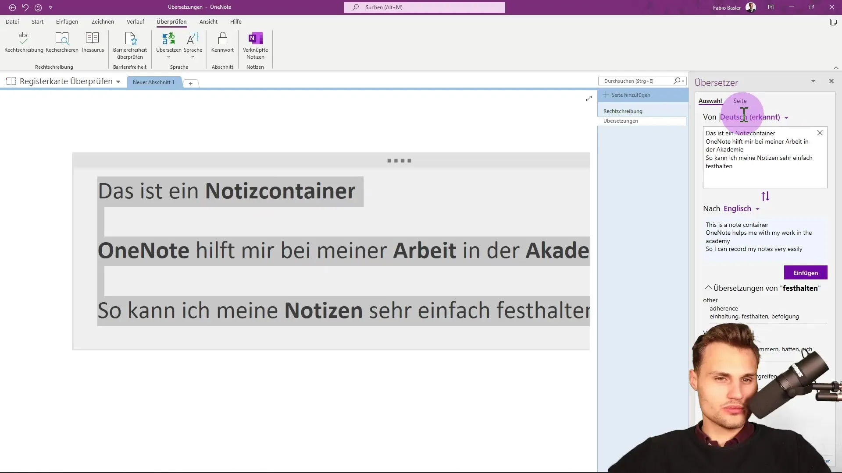Open the Datei menu

pos(12,21)
